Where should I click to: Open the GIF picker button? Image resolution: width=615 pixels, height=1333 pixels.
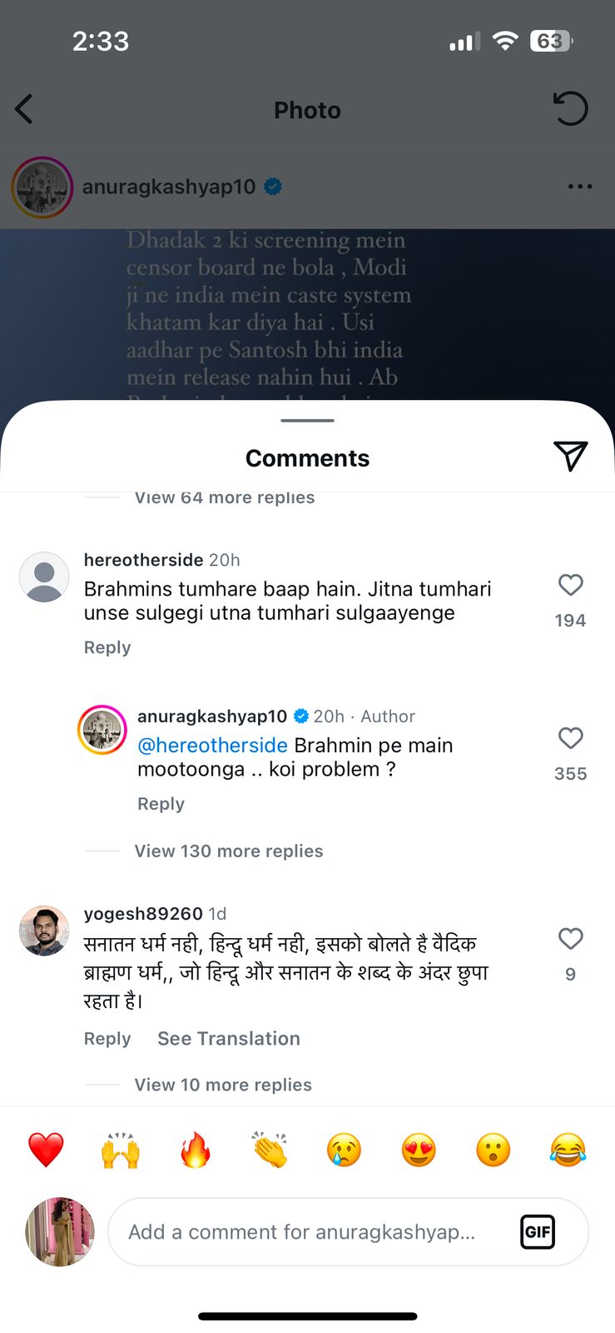(x=538, y=1231)
